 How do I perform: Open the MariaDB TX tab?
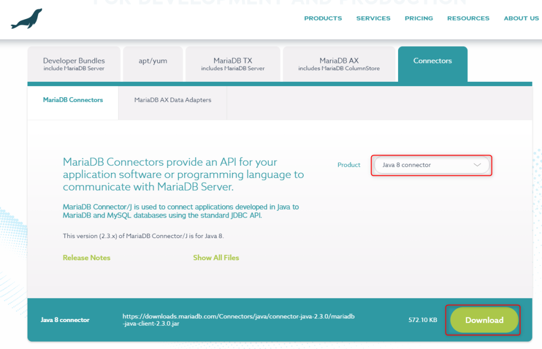click(233, 64)
